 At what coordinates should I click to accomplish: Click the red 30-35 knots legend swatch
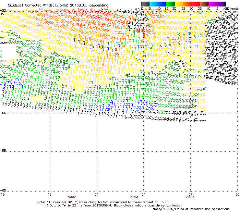[196, 4]
